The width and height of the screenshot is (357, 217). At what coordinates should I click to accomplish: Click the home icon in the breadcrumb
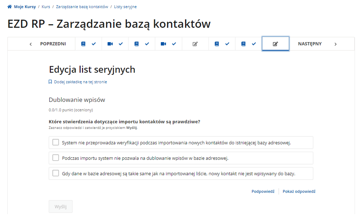point(9,7)
